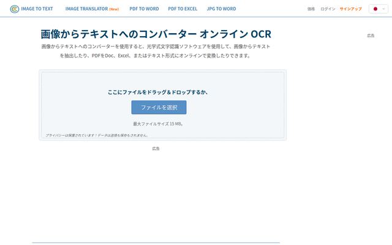The image size is (392, 245).
Task: Click the 広告 label in right sidebar
Action: [371, 36]
